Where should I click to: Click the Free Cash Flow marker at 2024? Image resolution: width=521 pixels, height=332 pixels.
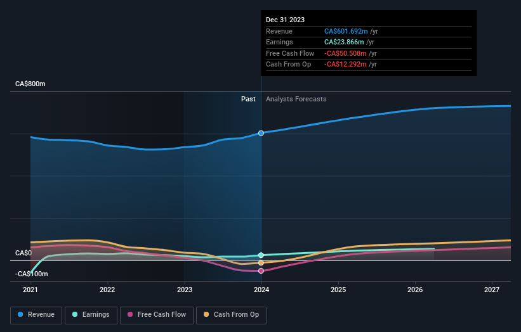coord(261,271)
